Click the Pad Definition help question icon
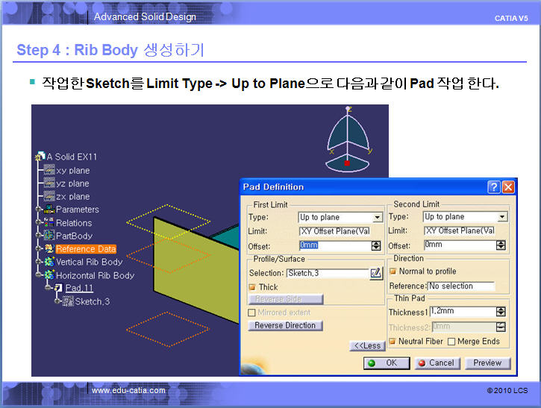This screenshot has width=541, height=408. coord(494,187)
